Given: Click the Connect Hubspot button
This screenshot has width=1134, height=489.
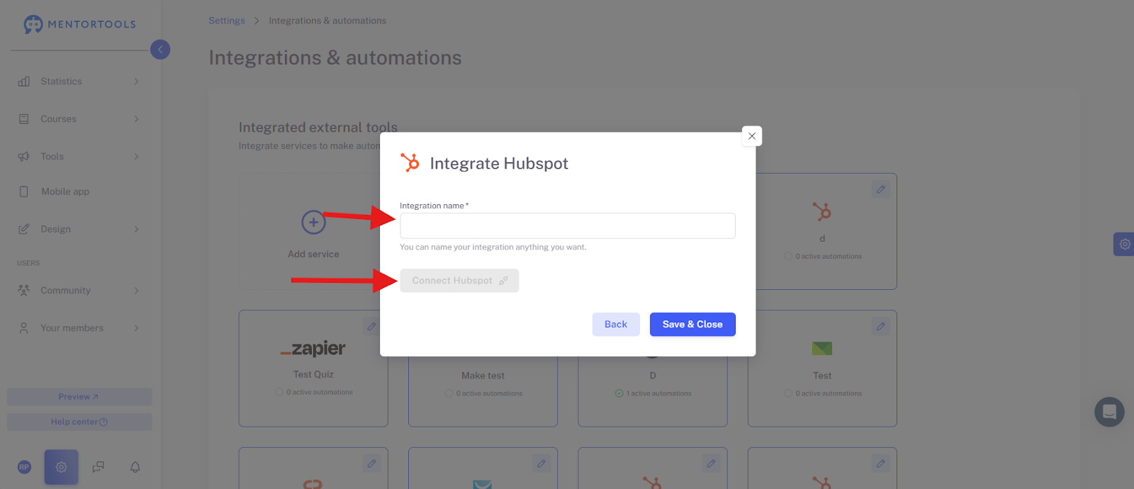Looking at the screenshot, I should tap(459, 281).
